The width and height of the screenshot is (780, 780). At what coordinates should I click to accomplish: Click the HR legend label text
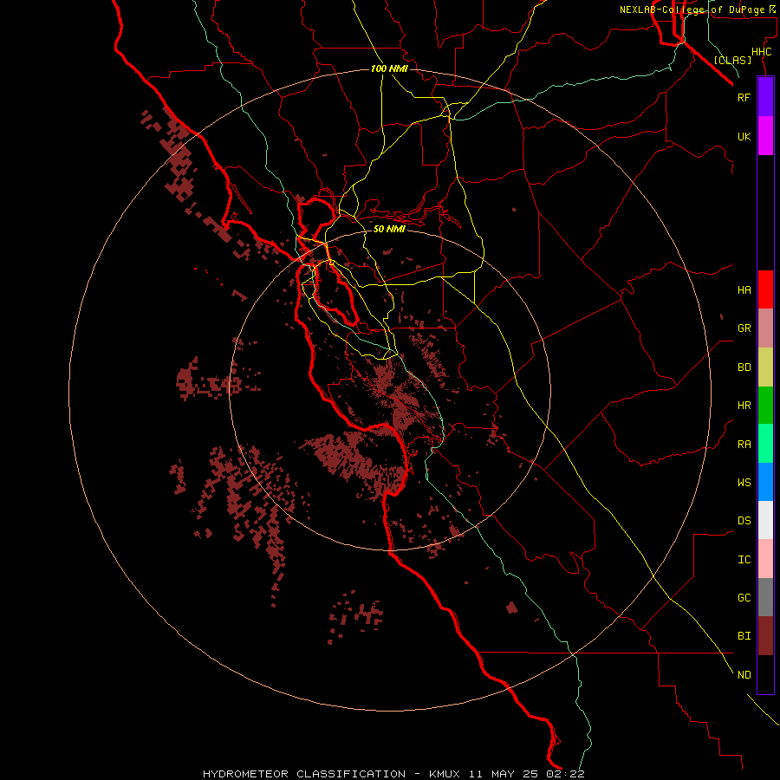click(744, 406)
